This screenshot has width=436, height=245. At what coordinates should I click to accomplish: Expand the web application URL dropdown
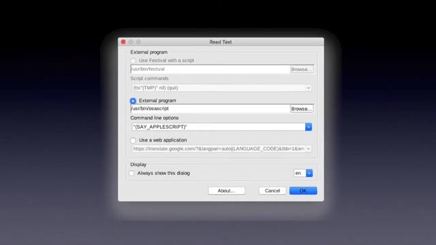pyautogui.click(x=309, y=149)
